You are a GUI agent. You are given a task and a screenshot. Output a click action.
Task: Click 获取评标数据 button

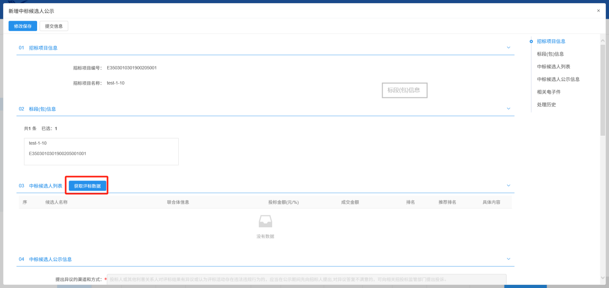[88, 186]
